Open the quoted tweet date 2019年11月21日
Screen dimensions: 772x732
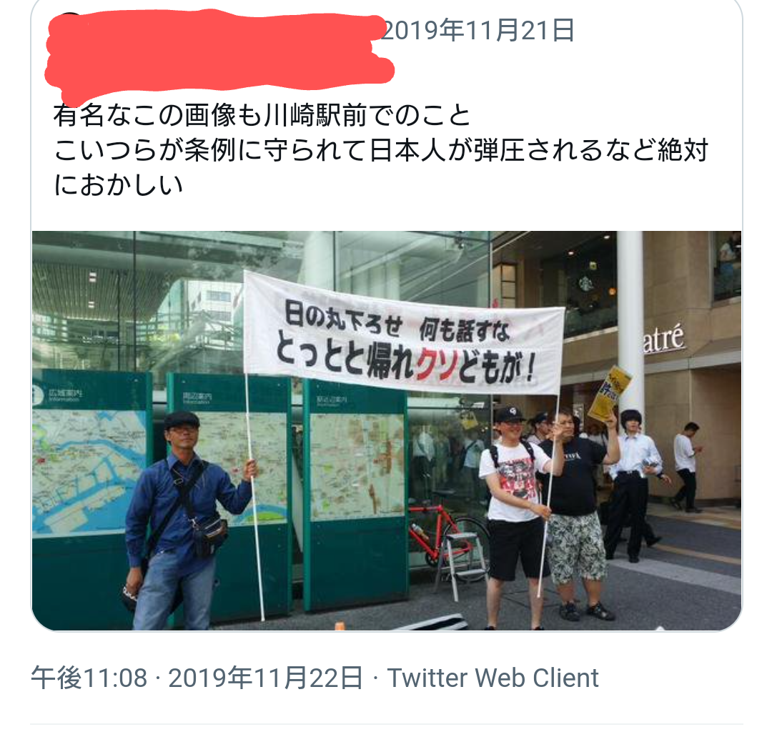(477, 31)
